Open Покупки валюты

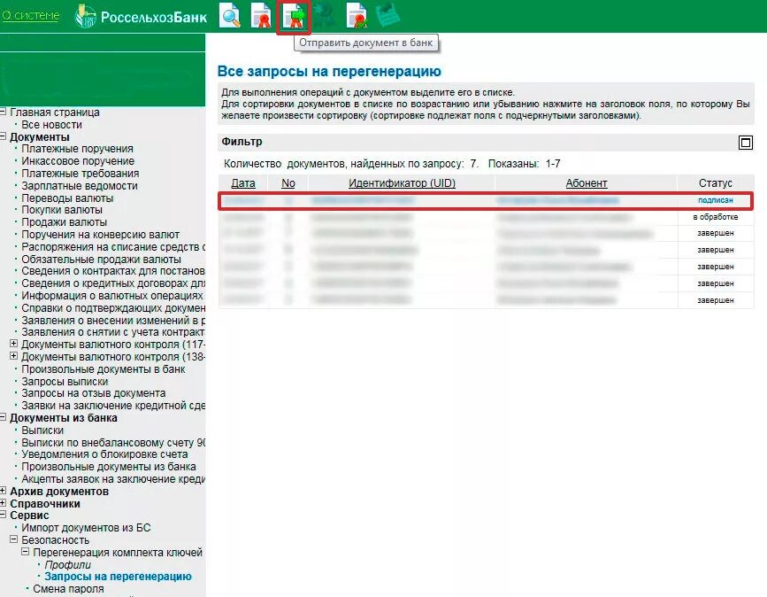(62, 210)
